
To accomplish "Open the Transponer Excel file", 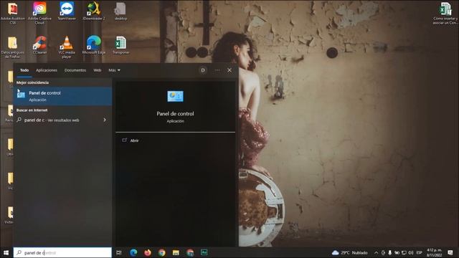I will coord(120,45).
